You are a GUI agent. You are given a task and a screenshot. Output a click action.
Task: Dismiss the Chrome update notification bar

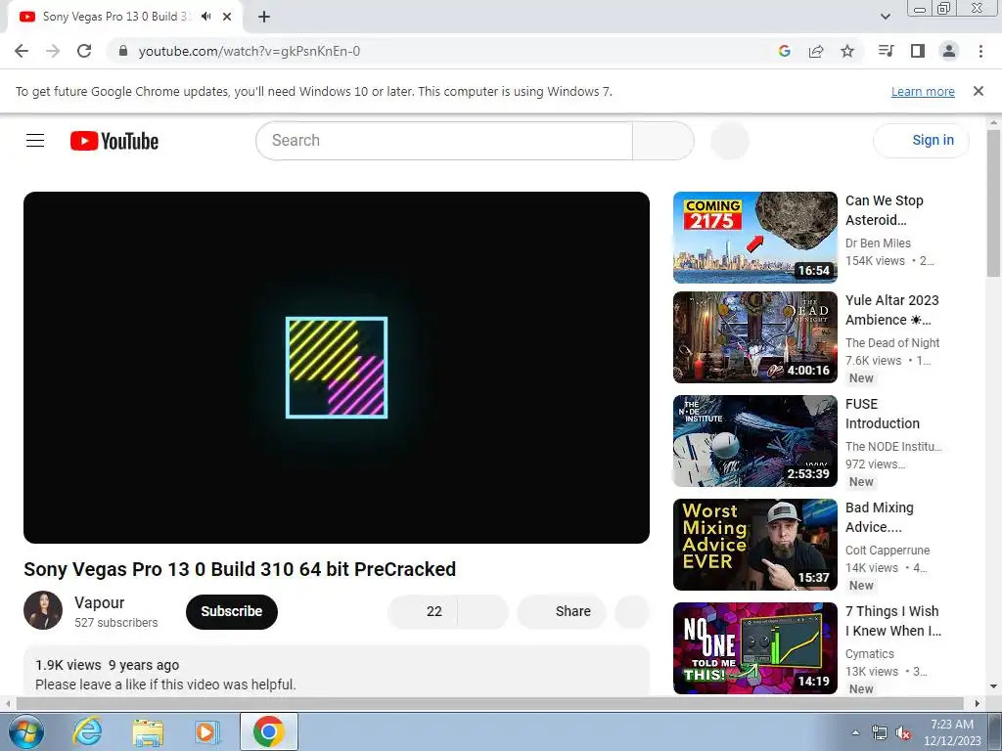pos(979,91)
